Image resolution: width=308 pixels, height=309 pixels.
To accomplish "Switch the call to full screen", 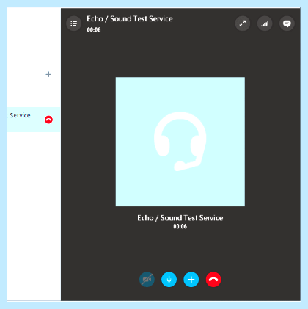I will click(x=243, y=23).
